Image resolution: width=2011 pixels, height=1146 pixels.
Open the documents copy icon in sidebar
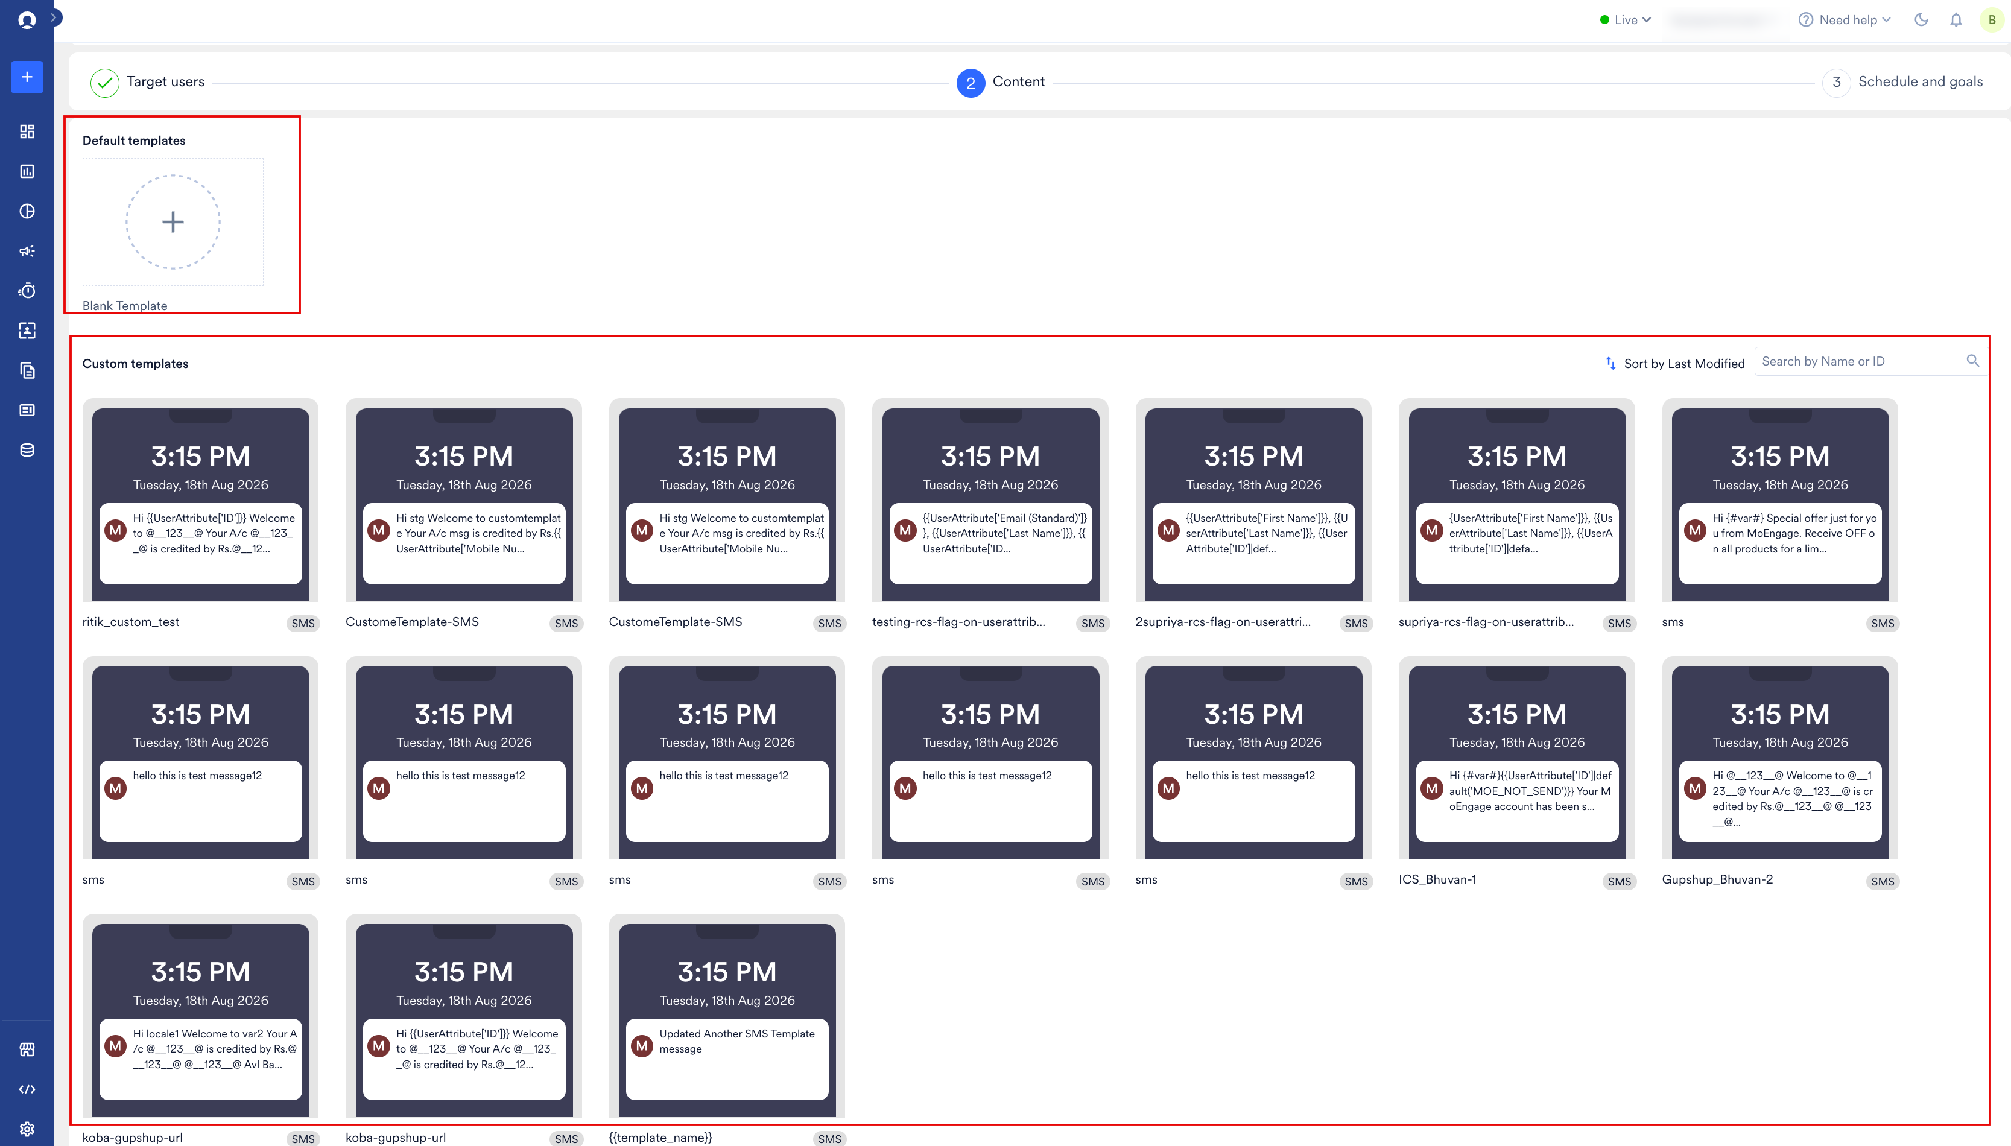(x=27, y=370)
